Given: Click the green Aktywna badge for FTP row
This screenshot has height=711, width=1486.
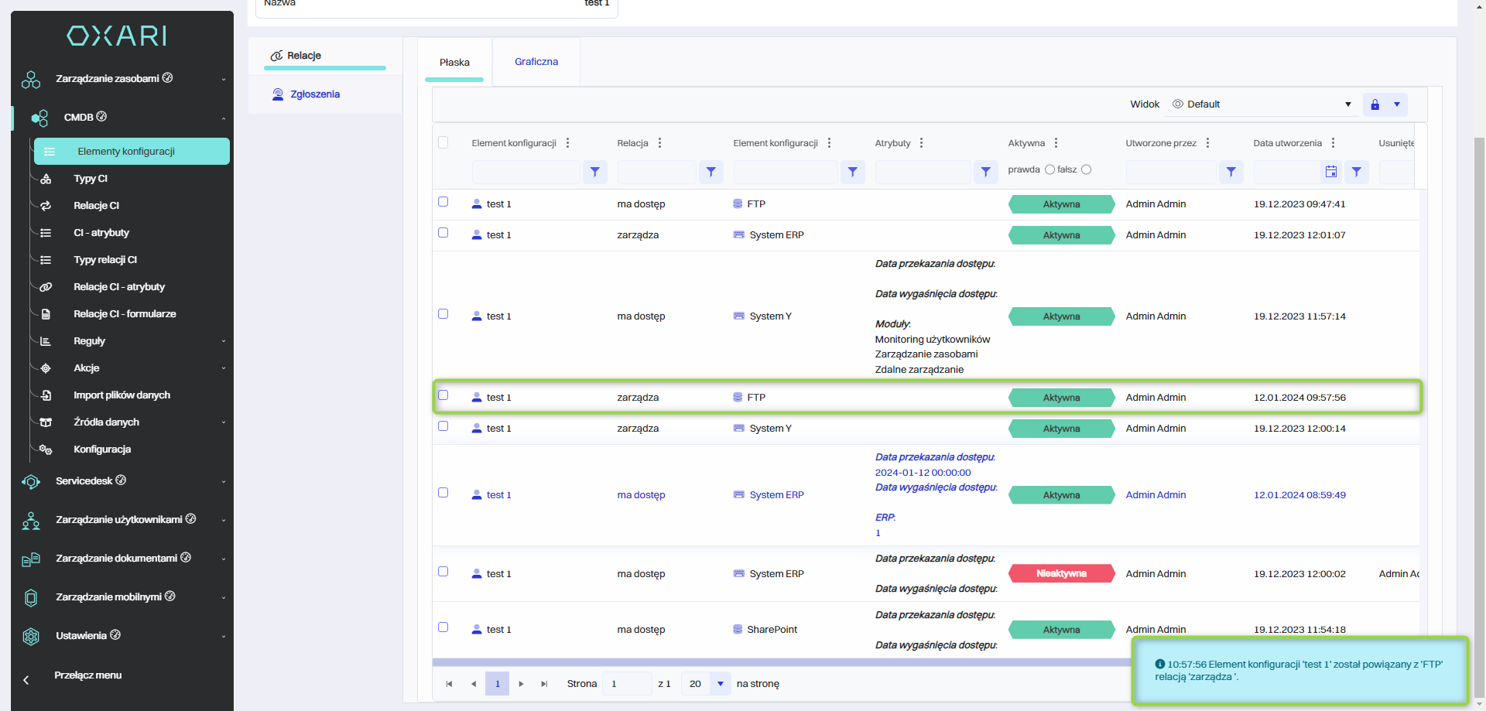Looking at the screenshot, I should click(x=1061, y=204).
